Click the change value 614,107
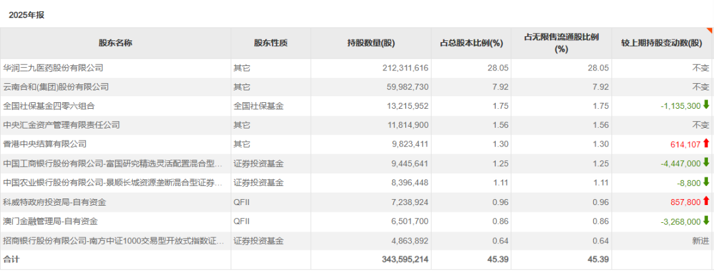This screenshot has height=271, width=714. pyautogui.click(x=686, y=144)
